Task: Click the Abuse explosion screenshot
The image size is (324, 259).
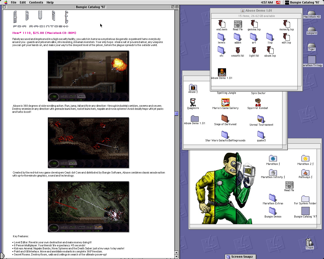Action: 88,76
